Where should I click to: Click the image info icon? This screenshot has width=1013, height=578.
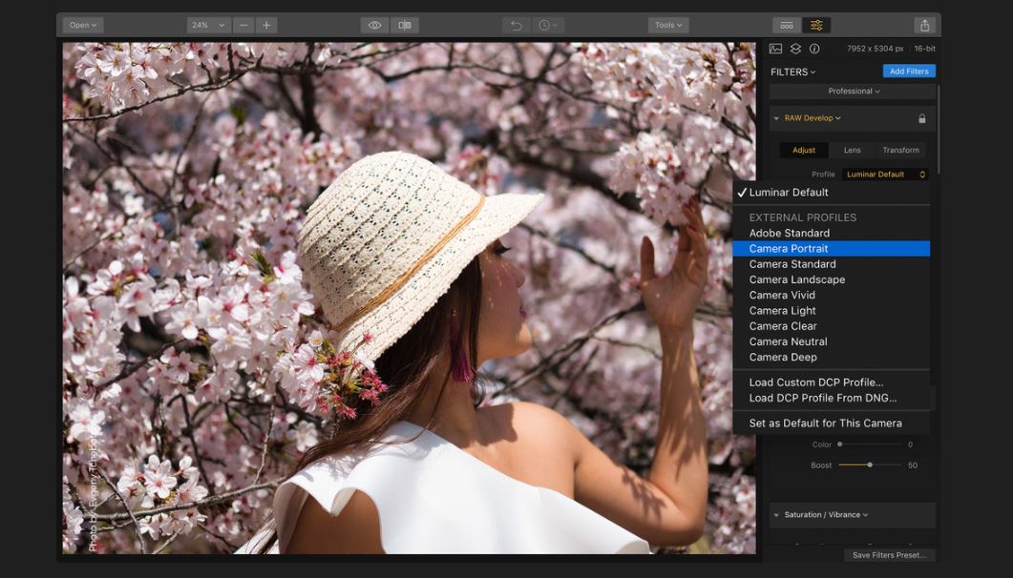(x=814, y=49)
